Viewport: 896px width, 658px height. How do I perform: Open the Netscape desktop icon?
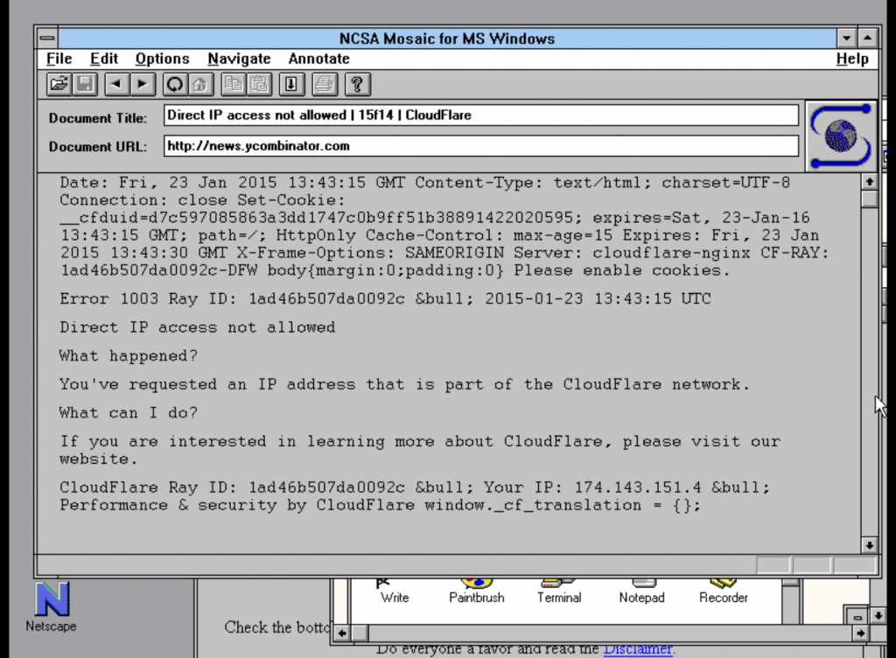51,605
